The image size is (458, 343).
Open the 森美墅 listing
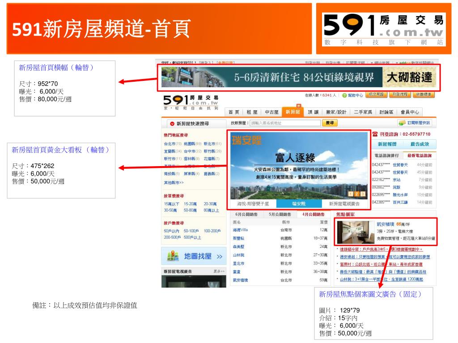click(238, 247)
